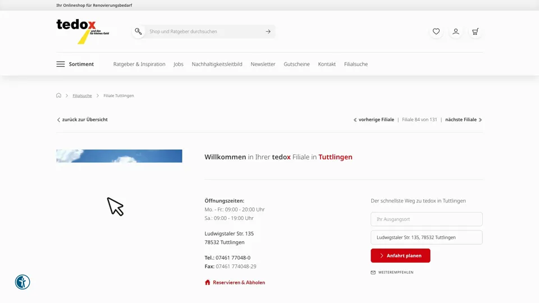Open Filialsuche in the navigation bar
This screenshot has height=303, width=539.
point(356,64)
